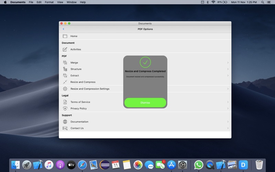Click the Home folder icon

pyautogui.click(x=65, y=36)
